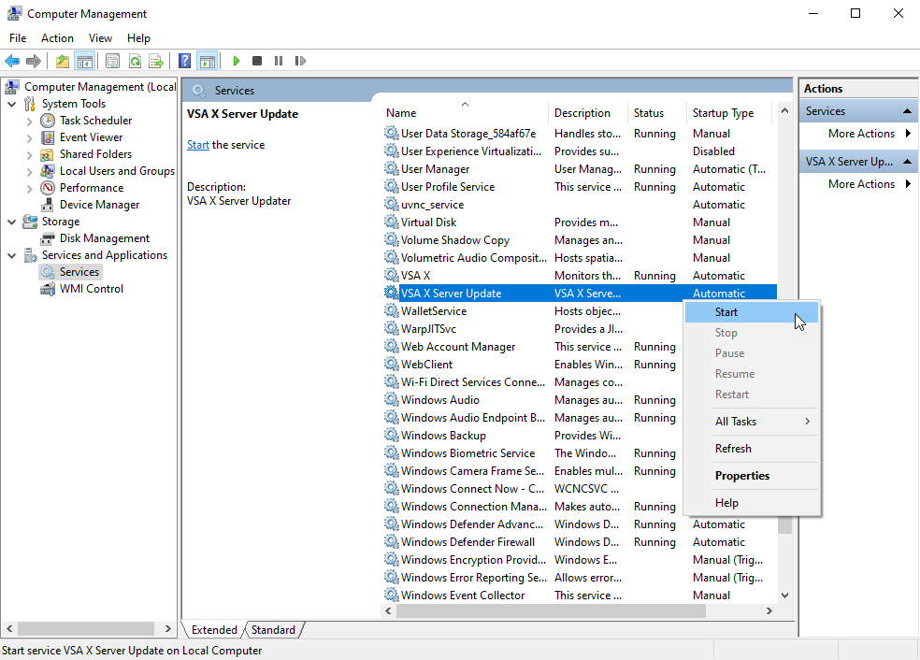This screenshot has width=920, height=660.
Task: Collapse the System Tools tree node
Action: pos(12,104)
